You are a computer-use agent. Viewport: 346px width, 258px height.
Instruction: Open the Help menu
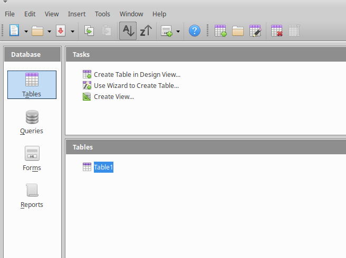(x=159, y=14)
